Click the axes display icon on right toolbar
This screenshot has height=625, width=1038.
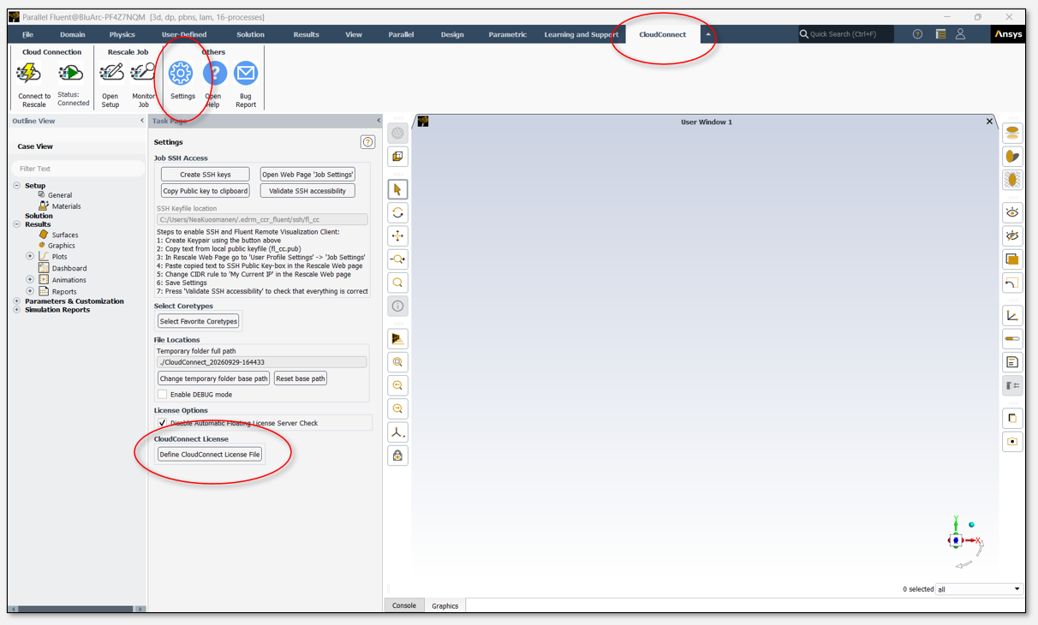(x=1012, y=316)
